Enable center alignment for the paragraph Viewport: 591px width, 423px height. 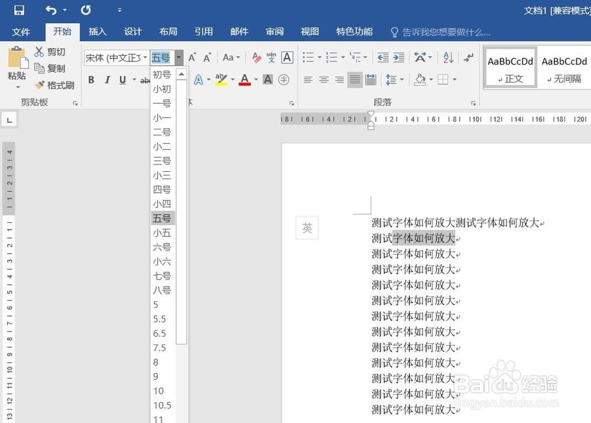(x=323, y=79)
